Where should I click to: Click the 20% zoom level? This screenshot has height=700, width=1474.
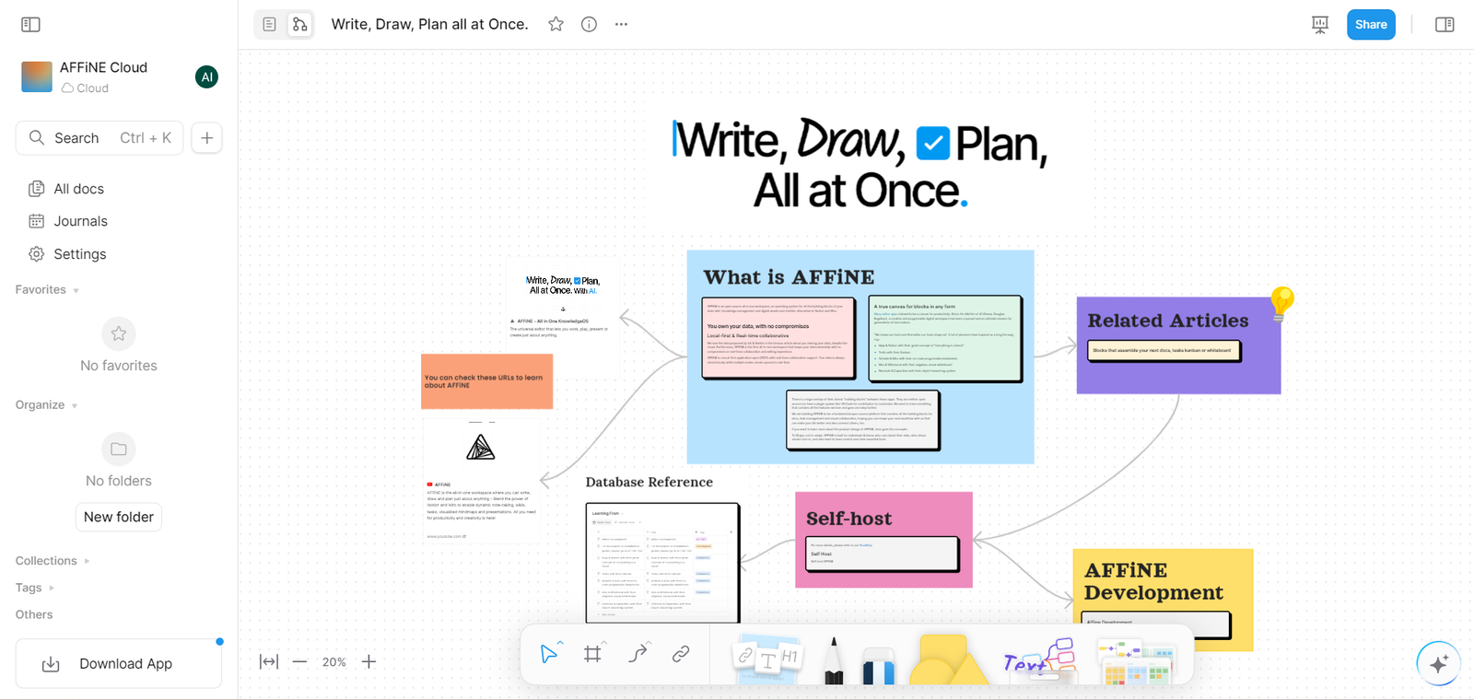[x=334, y=662]
